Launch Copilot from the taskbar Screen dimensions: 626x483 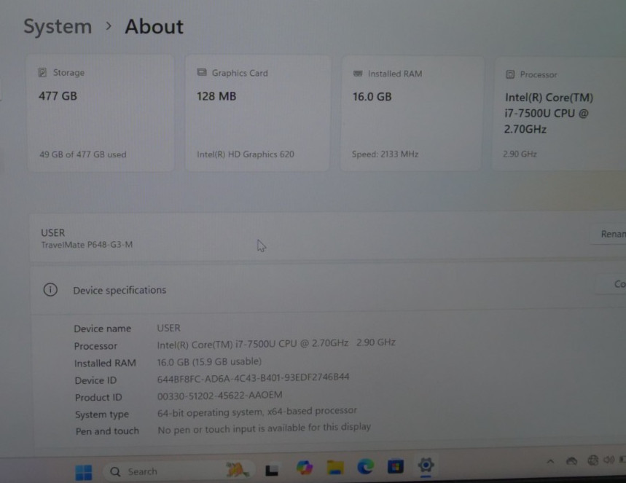pos(304,468)
